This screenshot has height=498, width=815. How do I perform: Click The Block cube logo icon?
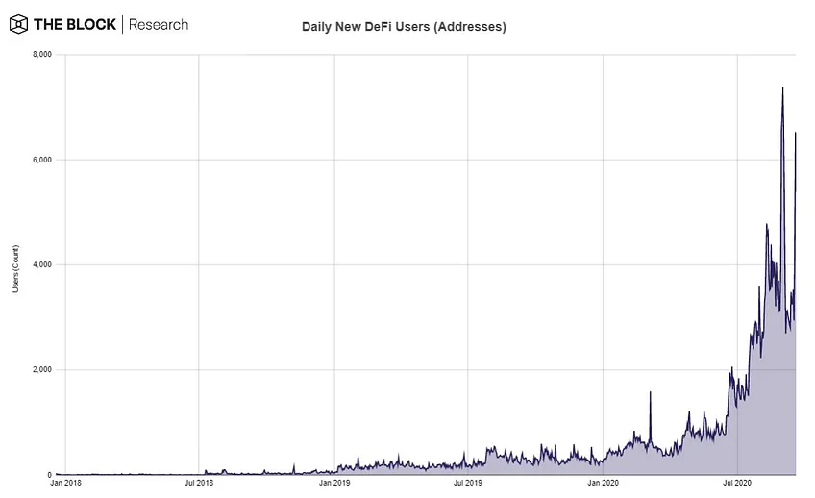point(18,24)
